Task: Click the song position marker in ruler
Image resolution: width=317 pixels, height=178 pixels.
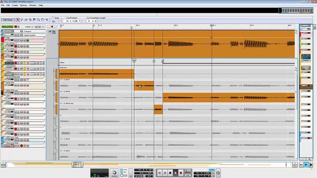Action: 131,28
